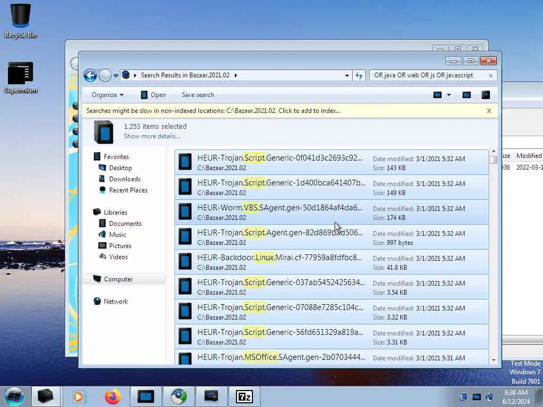Open the Videos library
The height and width of the screenshot is (407, 543).
pos(118,257)
